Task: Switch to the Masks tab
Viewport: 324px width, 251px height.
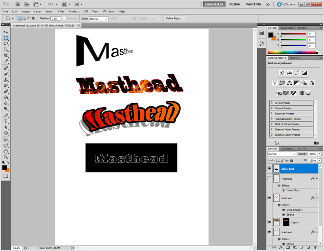Action: tap(294, 58)
